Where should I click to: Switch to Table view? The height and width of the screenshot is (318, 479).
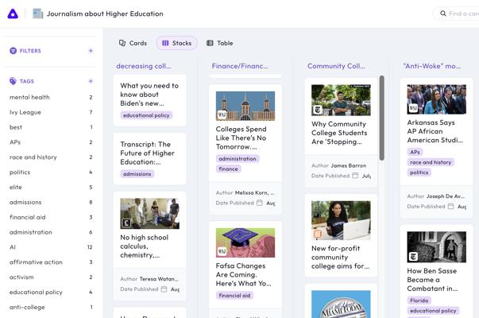pos(219,43)
